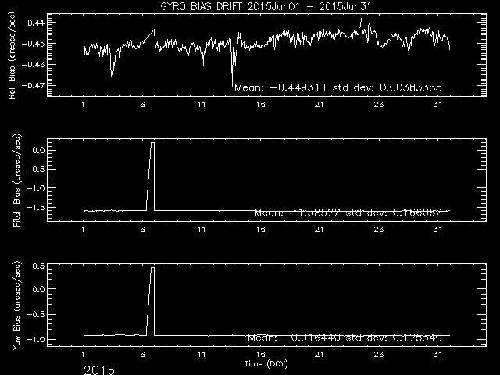
Task: Click the top of the Pitch Bias spike
Action: click(x=153, y=143)
